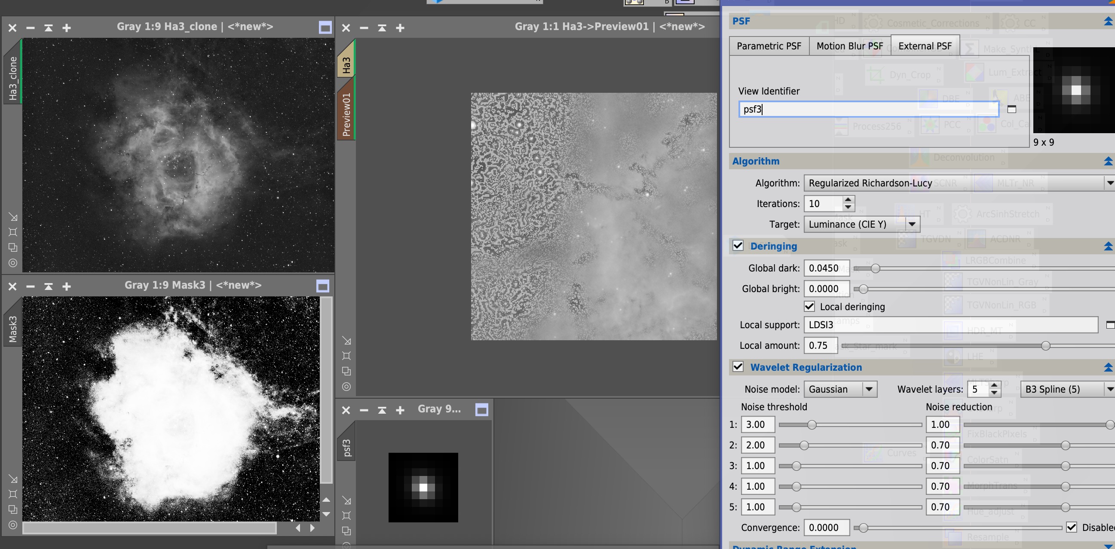Image resolution: width=1115 pixels, height=549 pixels.
Task: Open the B3 Spline (5) dropdown
Action: 1067,389
